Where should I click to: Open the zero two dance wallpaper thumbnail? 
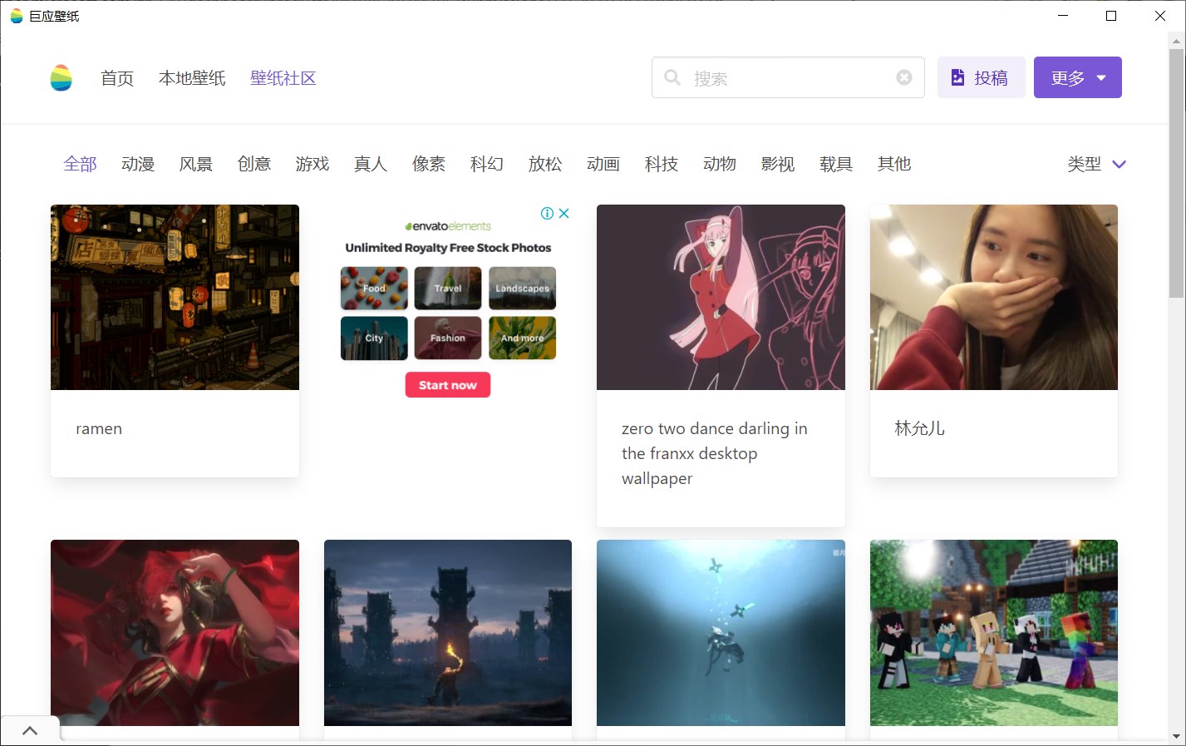coord(721,297)
